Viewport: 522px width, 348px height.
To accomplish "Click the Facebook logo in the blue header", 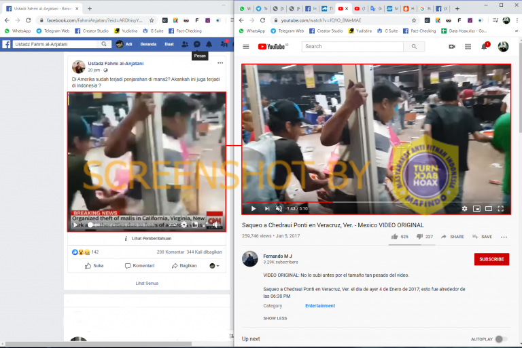I will click(6, 44).
